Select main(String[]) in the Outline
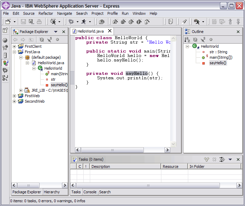The image size is (245, 206). coord(221,58)
